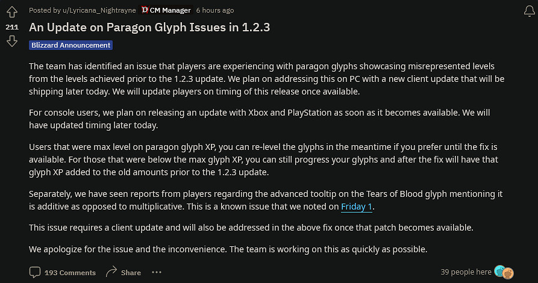The height and width of the screenshot is (283, 538).
Task: Click the share arrow icon
Action: [x=111, y=272]
